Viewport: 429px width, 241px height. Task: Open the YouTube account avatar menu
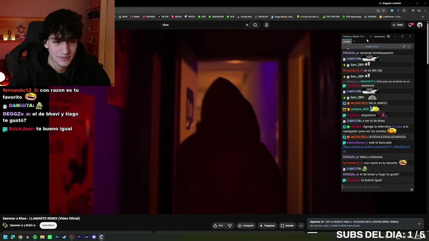[x=420, y=25]
